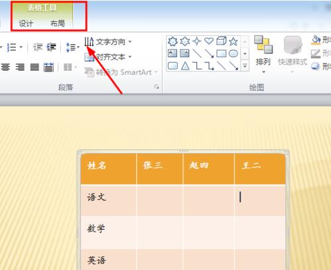This screenshot has height=270, width=331.
Task: Click the 数学 row label cell
Action: (108, 232)
